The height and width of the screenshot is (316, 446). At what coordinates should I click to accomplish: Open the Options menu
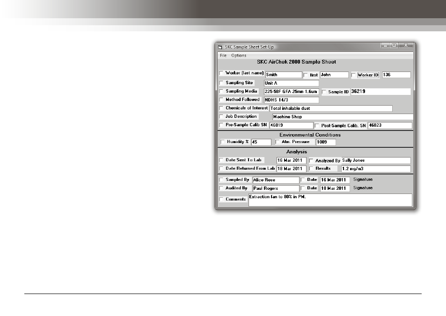tap(239, 56)
